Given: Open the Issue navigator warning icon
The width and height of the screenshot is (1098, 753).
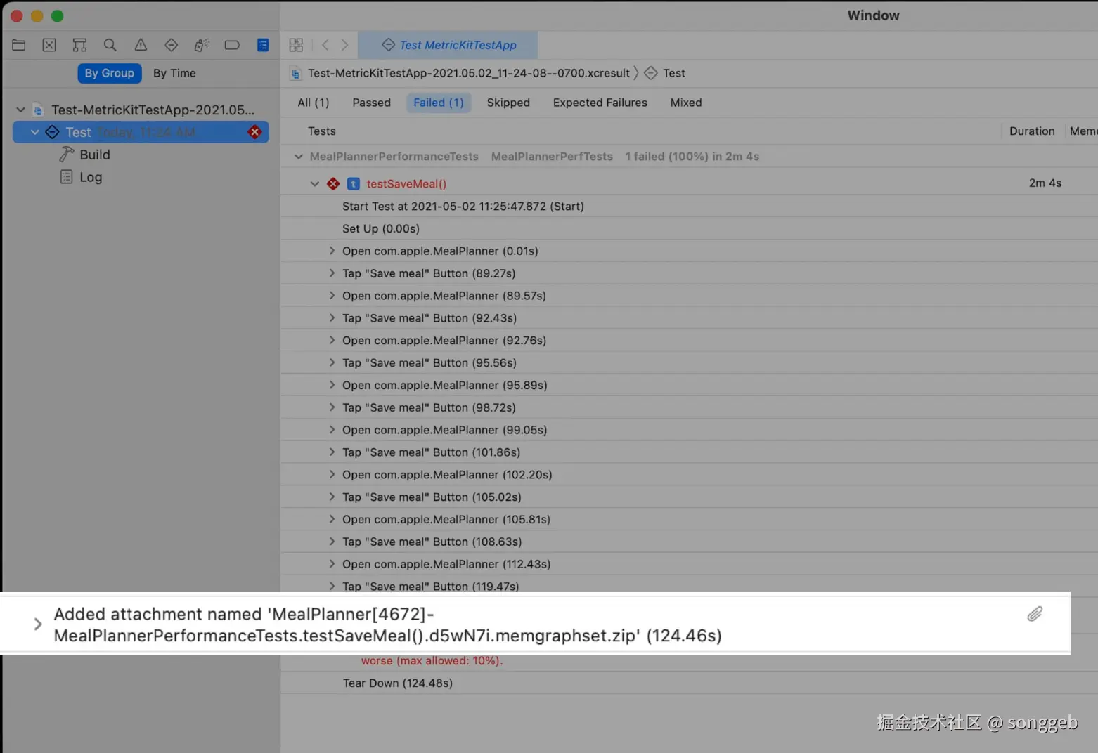Looking at the screenshot, I should (x=141, y=45).
